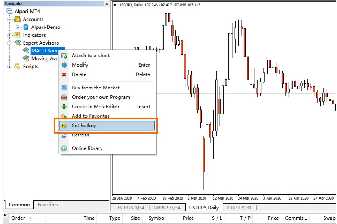Select the Moving Average expert advisor icon

[x=25, y=58]
